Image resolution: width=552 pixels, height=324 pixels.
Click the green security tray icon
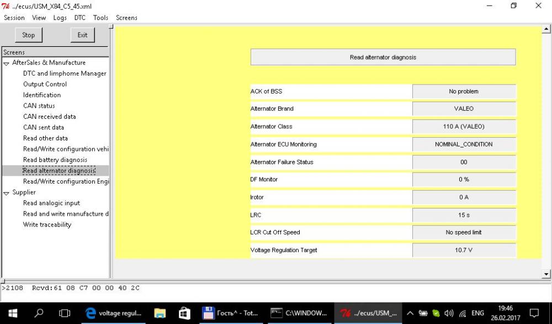(x=436, y=313)
